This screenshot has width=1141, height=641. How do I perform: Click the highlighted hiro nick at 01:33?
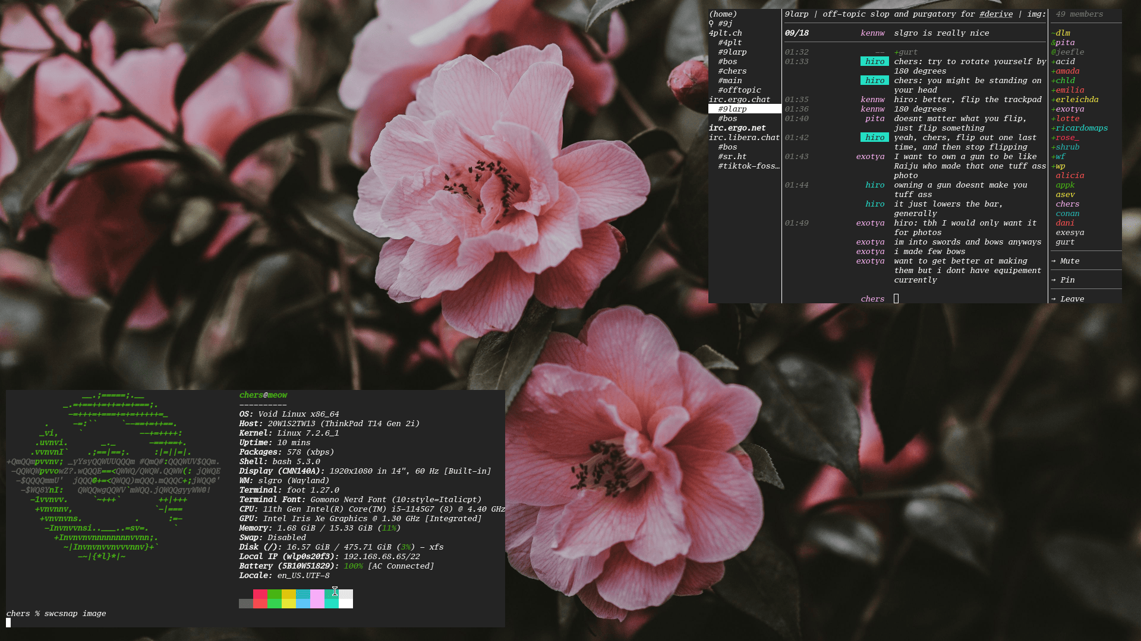875,62
